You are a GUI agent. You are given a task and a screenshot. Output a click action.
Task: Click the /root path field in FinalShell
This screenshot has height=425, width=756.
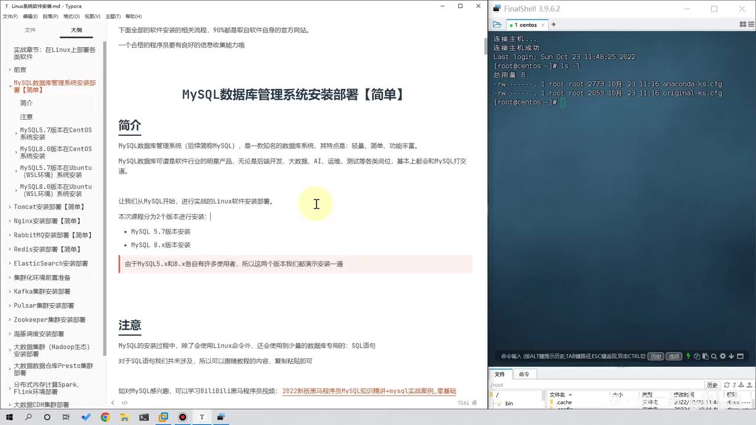click(x=595, y=385)
